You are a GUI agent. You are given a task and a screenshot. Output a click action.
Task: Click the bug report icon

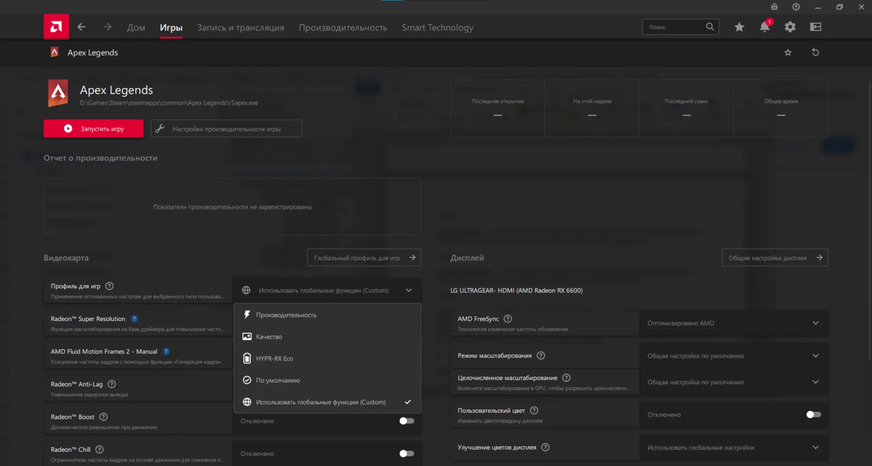click(774, 7)
